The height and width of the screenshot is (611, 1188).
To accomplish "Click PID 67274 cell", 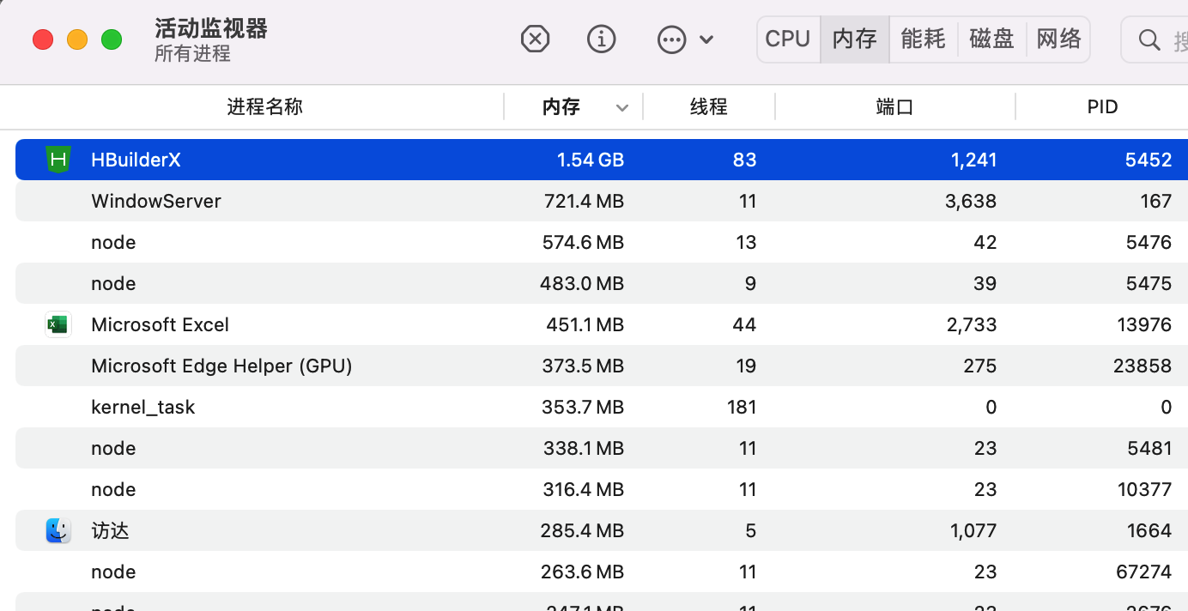I will point(1143,572).
